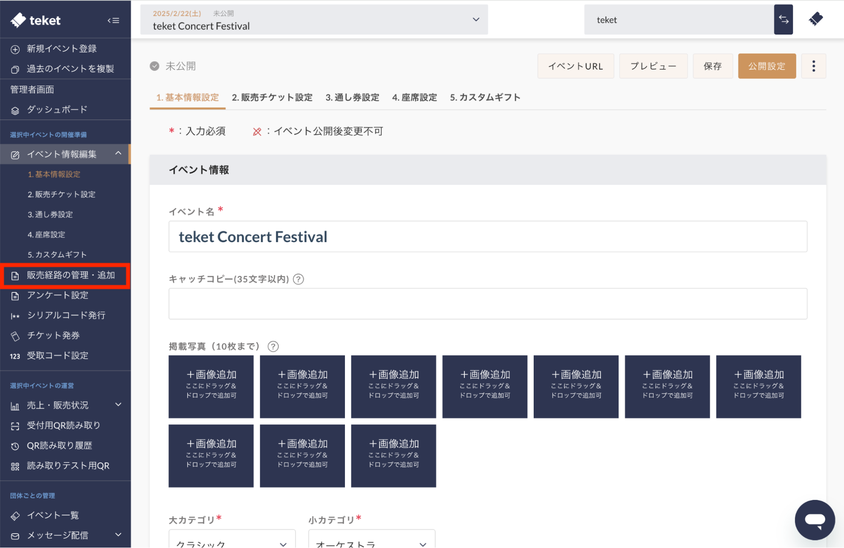
Task: Click the envelope icon beside メッセージ配信
Action: coord(15,536)
